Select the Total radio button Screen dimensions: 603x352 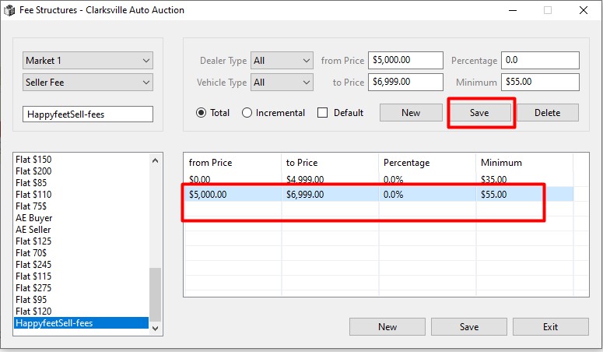coord(202,113)
